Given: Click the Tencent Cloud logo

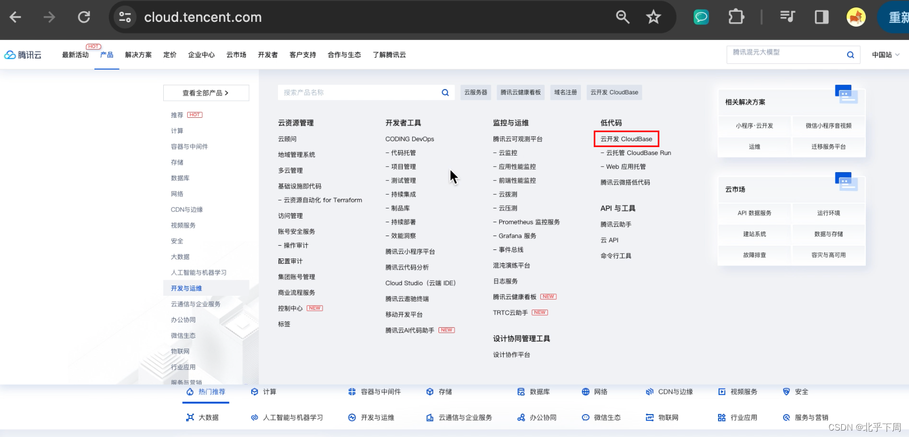Looking at the screenshot, I should [x=23, y=55].
